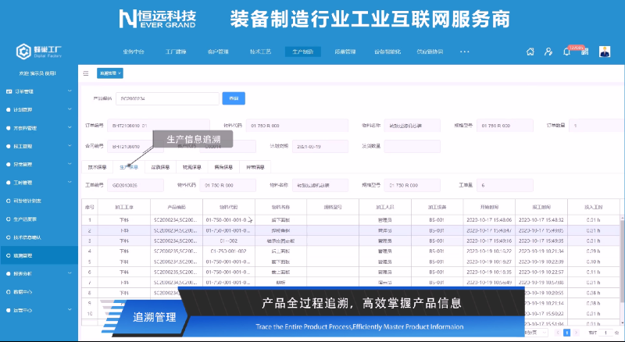This screenshot has width=625, height=342.
Task: Click the Digital Factory hexagon logo
Action: tap(23, 52)
